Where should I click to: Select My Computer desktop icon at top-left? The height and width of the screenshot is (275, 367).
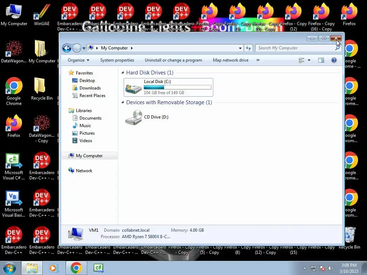14,15
